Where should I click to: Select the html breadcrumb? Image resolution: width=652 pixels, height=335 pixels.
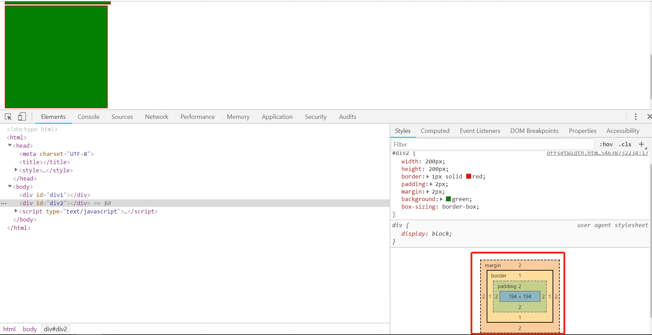(x=10, y=329)
